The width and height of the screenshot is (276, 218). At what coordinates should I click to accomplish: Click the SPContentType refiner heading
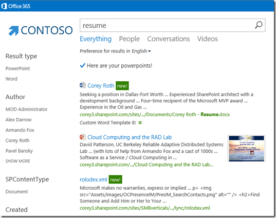27,179
